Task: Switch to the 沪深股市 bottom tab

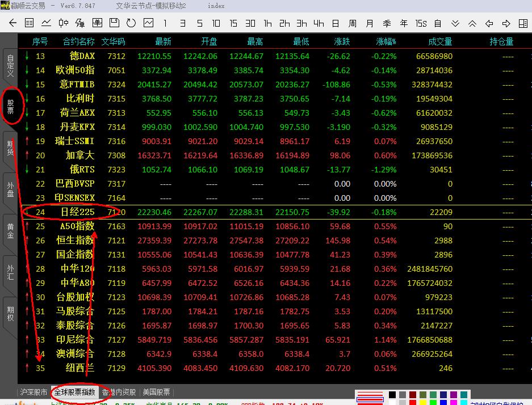Action: [x=33, y=392]
